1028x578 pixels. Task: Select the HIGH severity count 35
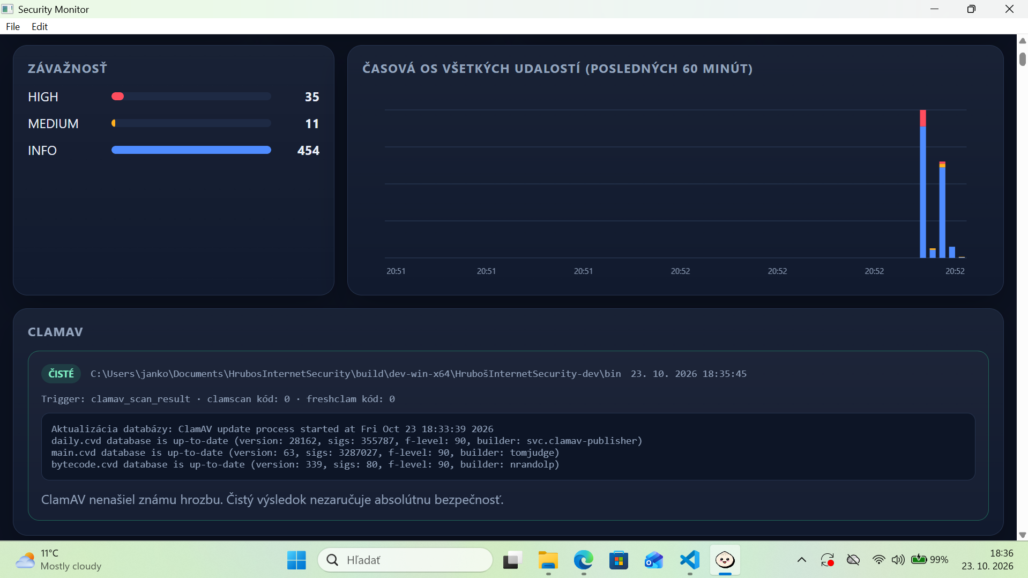(x=312, y=97)
